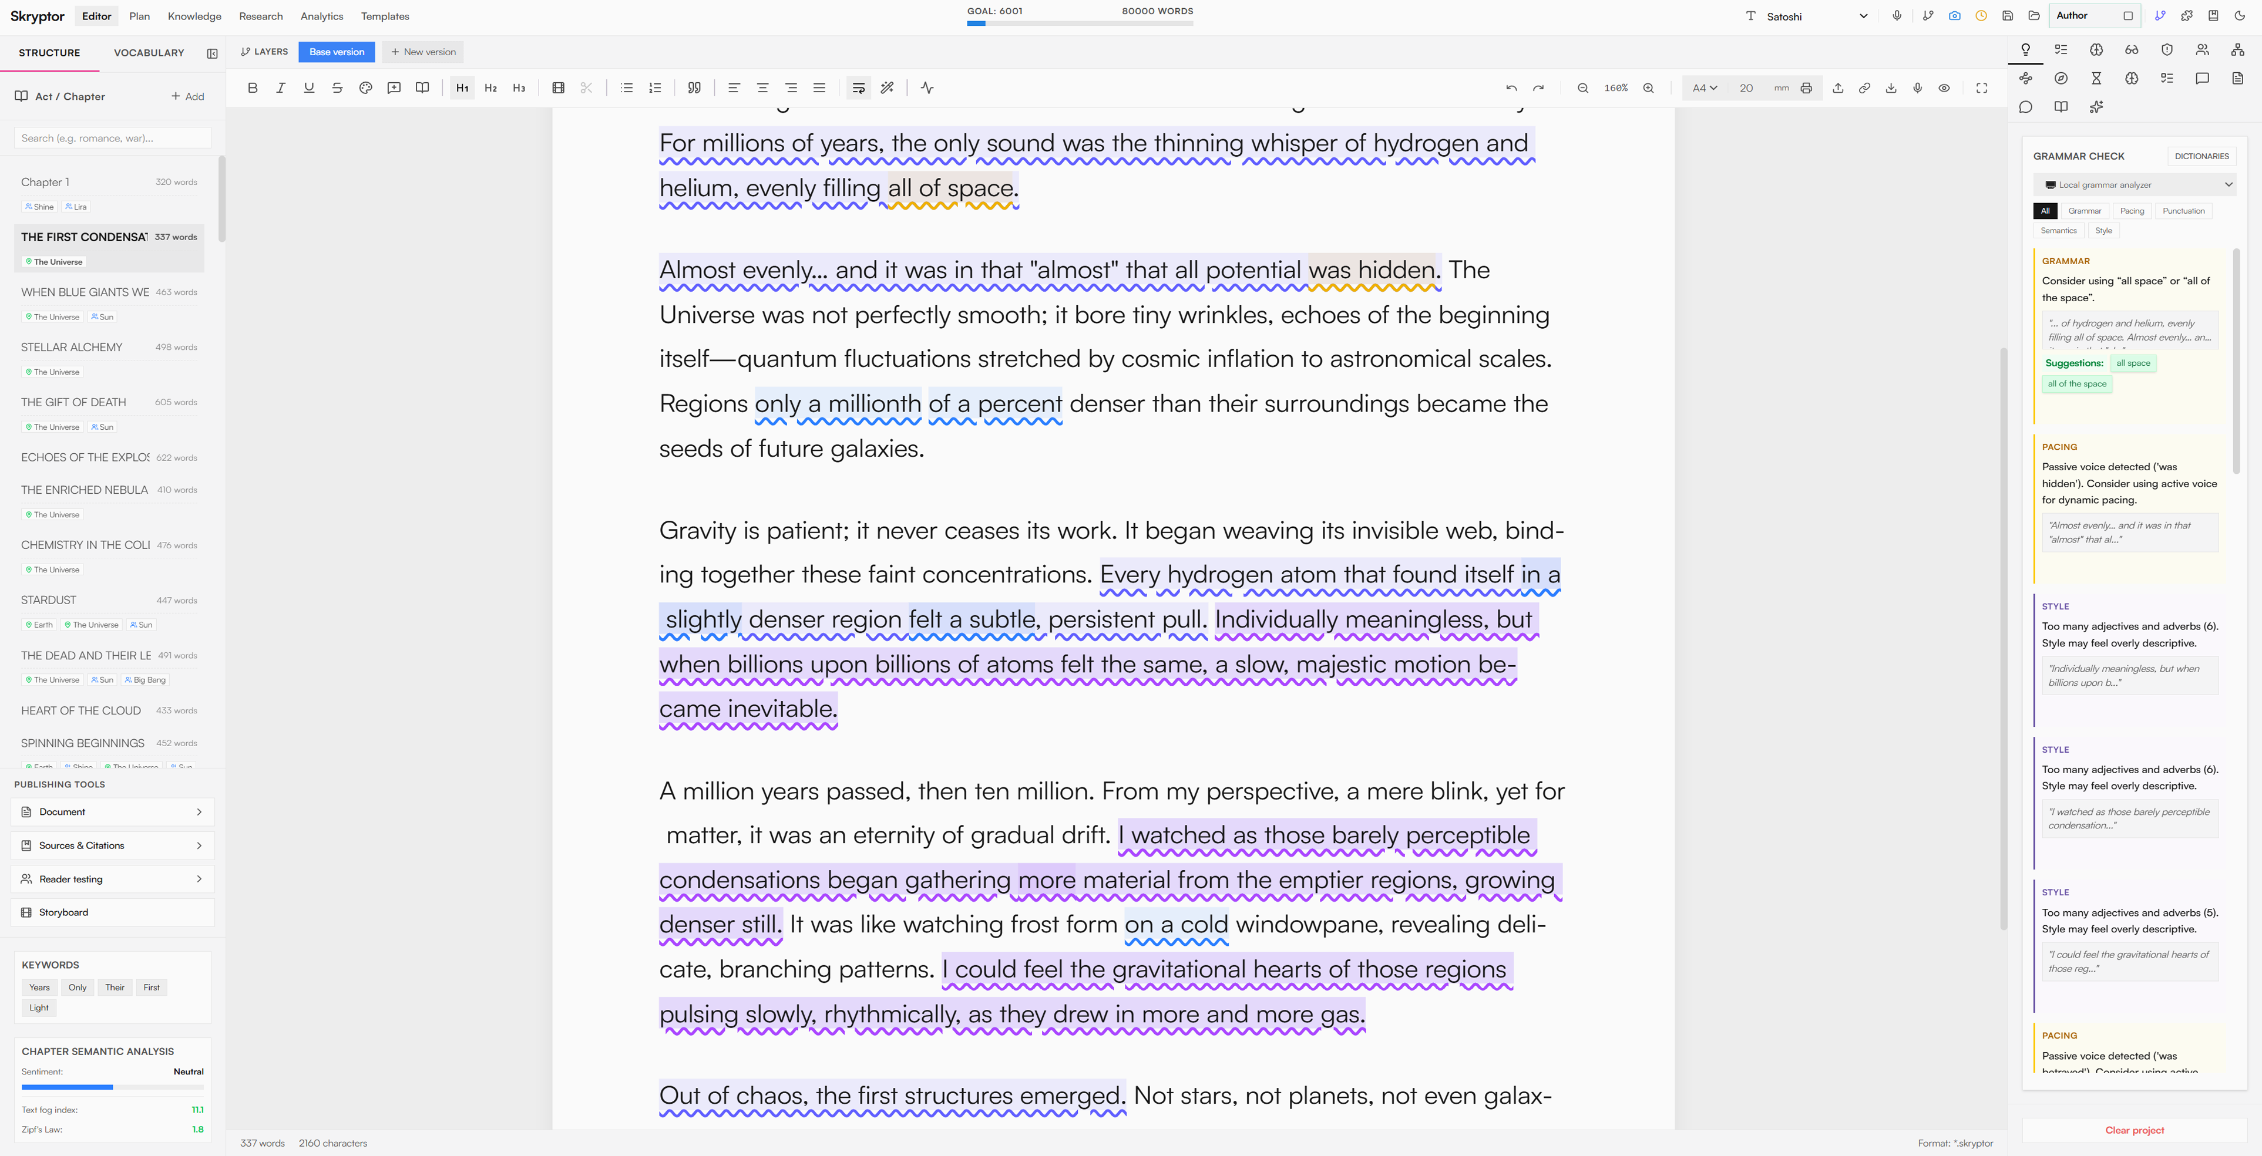The width and height of the screenshot is (2262, 1156).
Task: Open history with the clock icon
Action: point(1981,16)
